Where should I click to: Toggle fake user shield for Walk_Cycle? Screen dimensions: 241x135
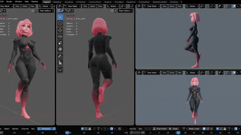pos(204,129)
